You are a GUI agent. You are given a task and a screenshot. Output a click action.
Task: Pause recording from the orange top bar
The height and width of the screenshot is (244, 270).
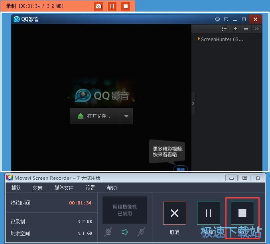[x=112, y=6]
